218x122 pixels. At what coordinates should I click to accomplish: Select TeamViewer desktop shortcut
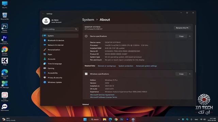point(4,107)
